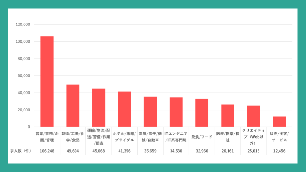Image resolution: width=306 pixels, height=172 pixels.
Task: Click the ITエンジニア/IT系専門職 label
Action: point(176,137)
